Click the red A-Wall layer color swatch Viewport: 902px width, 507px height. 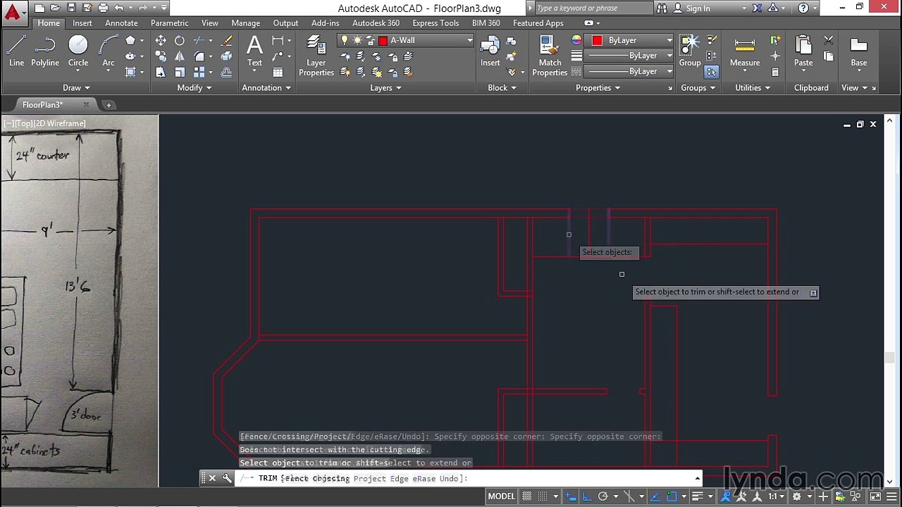(383, 40)
